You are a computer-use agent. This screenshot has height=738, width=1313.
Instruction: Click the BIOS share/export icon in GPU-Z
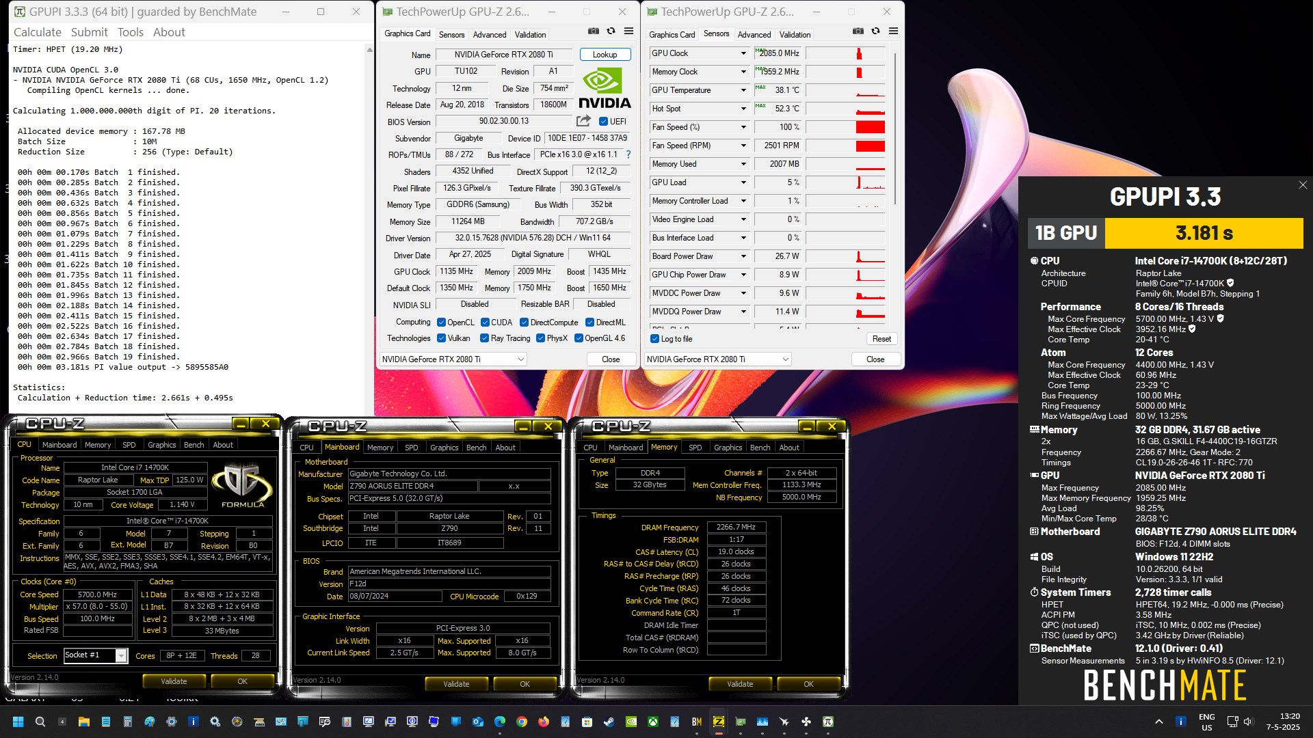pos(583,121)
